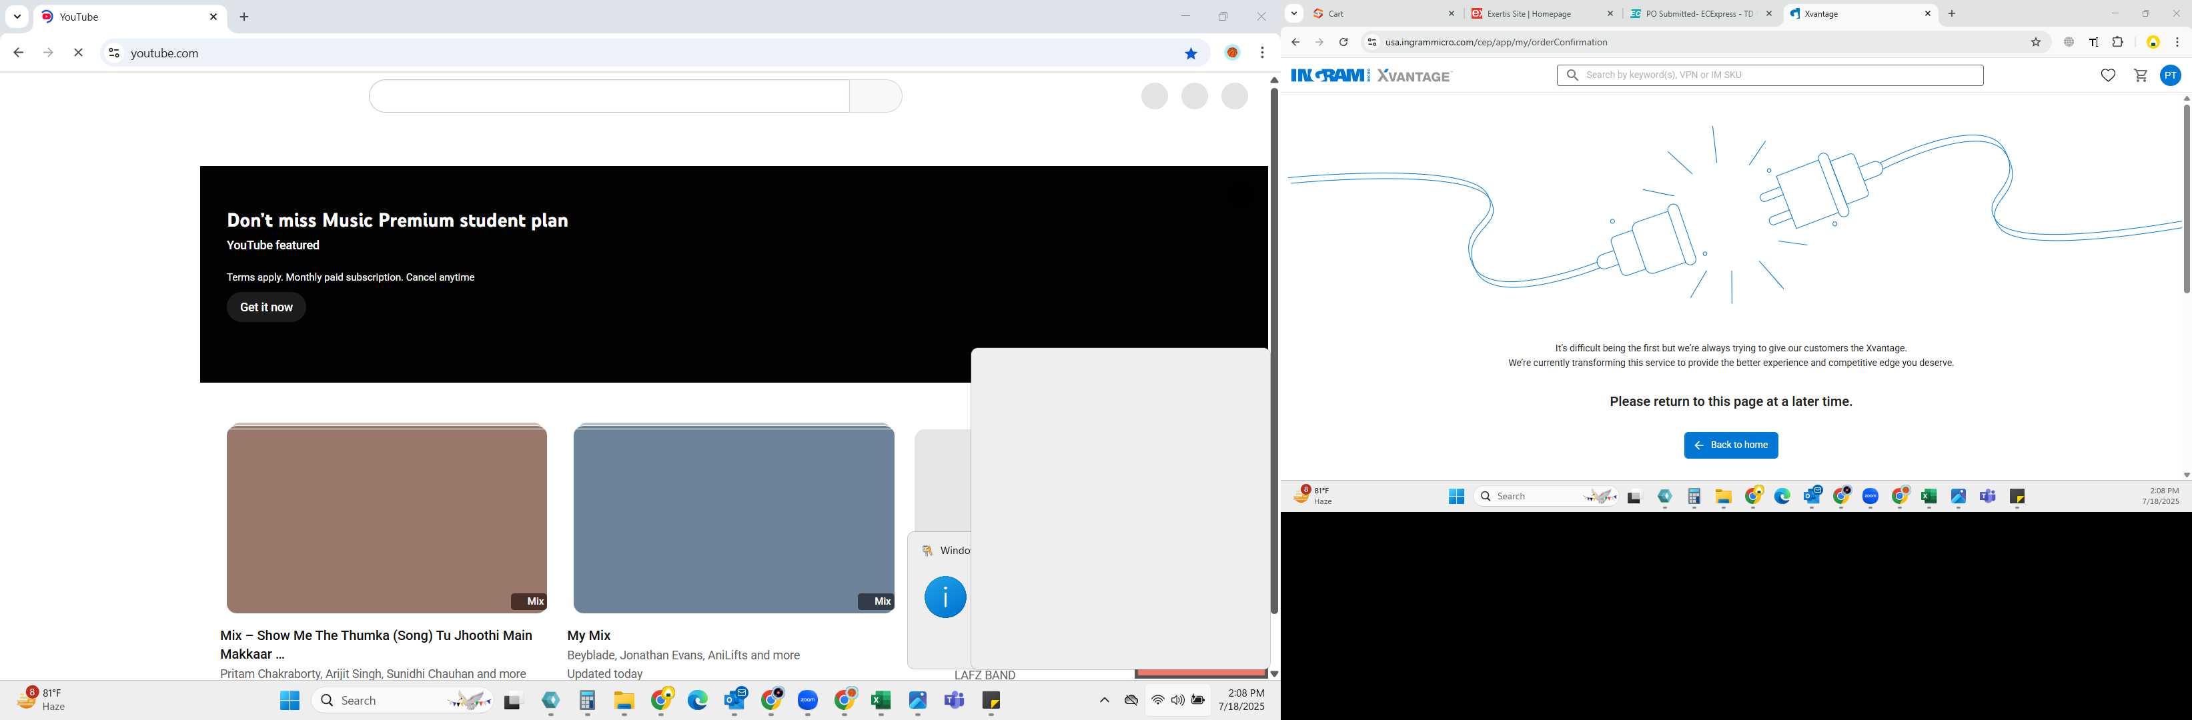Select the YouTube tab
The image size is (2192, 720).
pyautogui.click(x=130, y=17)
